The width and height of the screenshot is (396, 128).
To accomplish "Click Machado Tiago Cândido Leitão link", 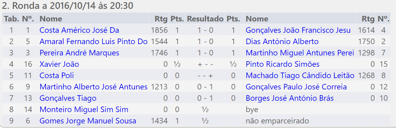I will pos(300,76).
